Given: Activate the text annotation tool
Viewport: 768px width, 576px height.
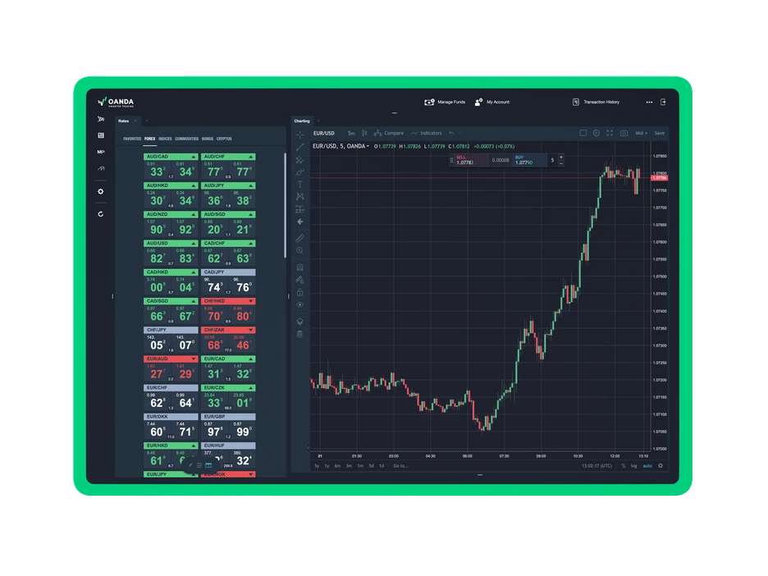Looking at the screenshot, I should coord(300,184).
